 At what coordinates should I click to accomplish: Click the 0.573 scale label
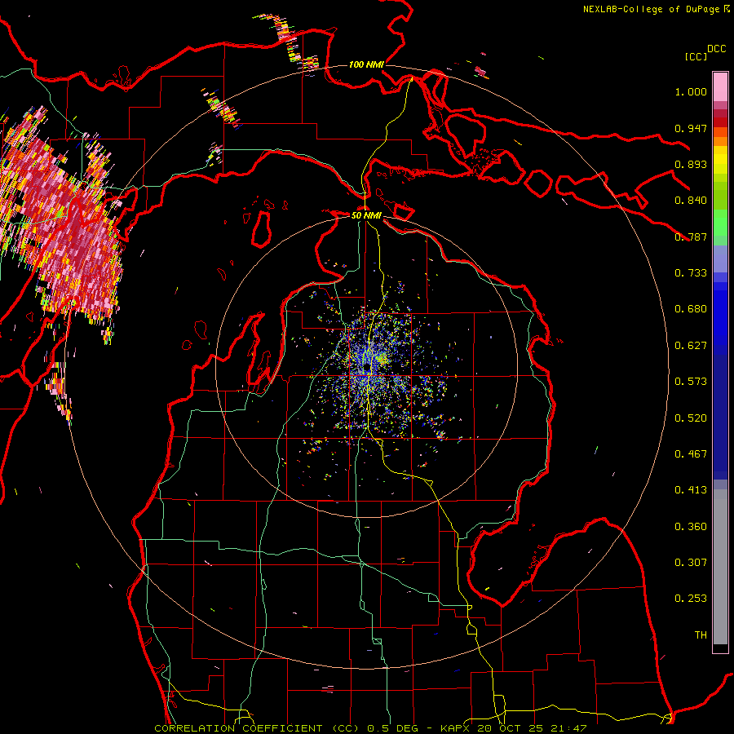coord(691,382)
